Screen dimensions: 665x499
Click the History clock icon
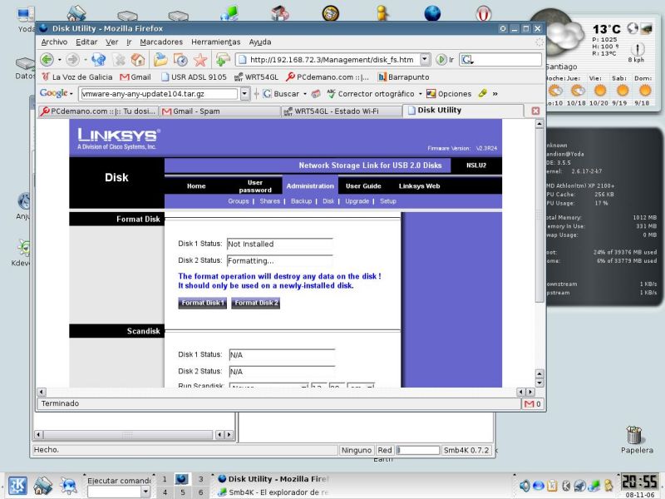coord(180,60)
